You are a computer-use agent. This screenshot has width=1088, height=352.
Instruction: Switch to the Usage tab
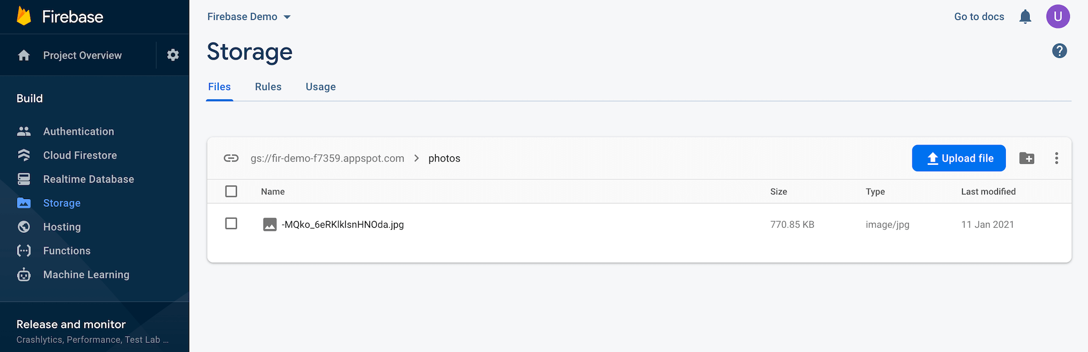click(321, 87)
